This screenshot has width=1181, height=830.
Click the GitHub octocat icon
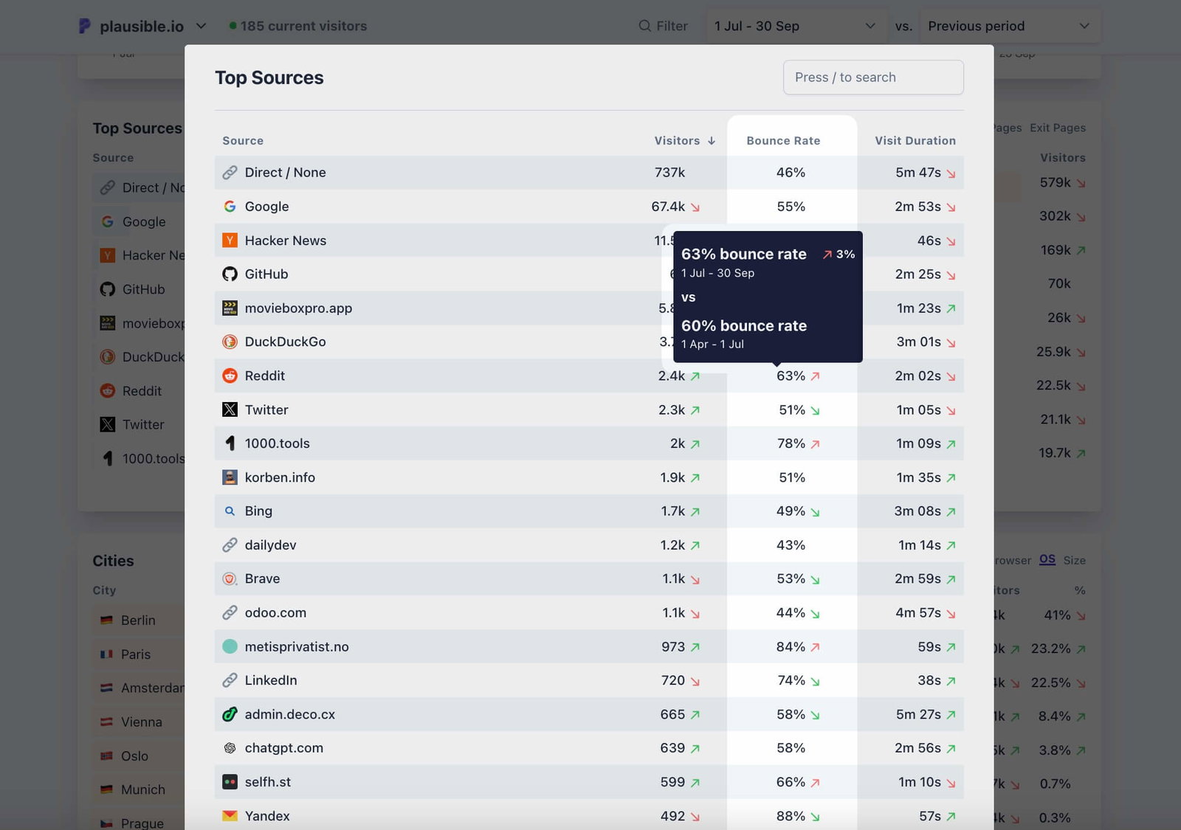[230, 274]
